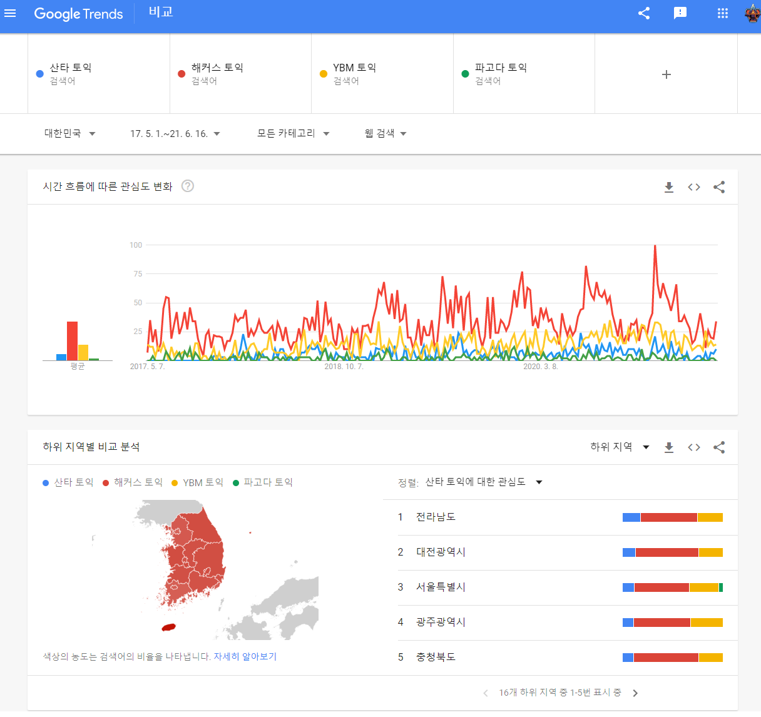Open the 대한민국 region dropdown
Viewport: 761px width, 717px height.
click(70, 133)
